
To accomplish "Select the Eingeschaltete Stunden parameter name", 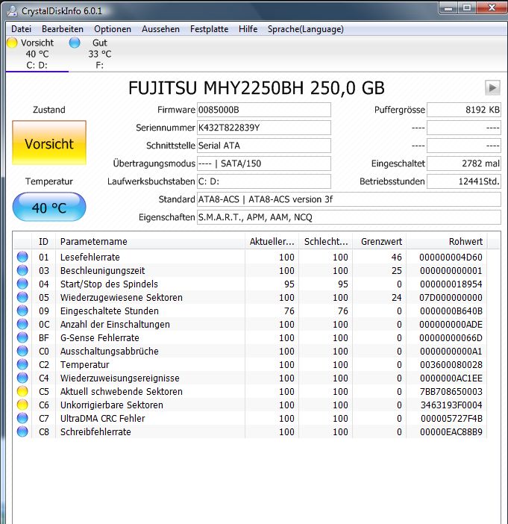I will point(109,311).
